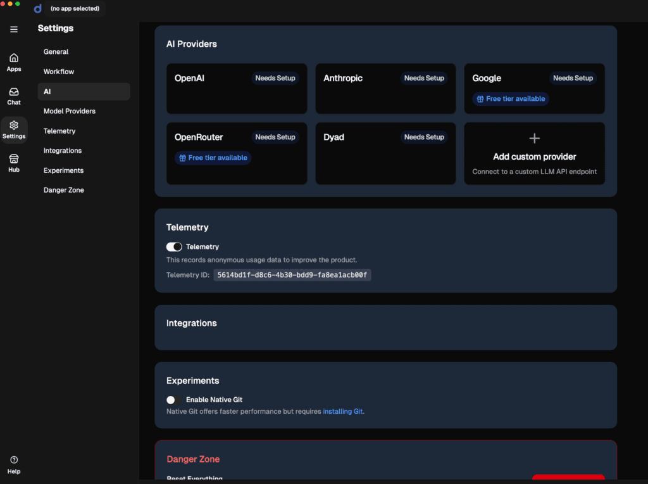The image size is (648, 484).
Task: Enable the Native Git toggle
Action: click(174, 400)
